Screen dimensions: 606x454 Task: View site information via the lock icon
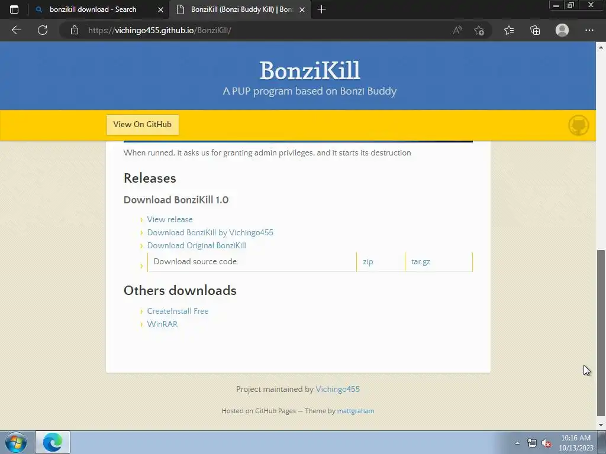click(x=75, y=30)
